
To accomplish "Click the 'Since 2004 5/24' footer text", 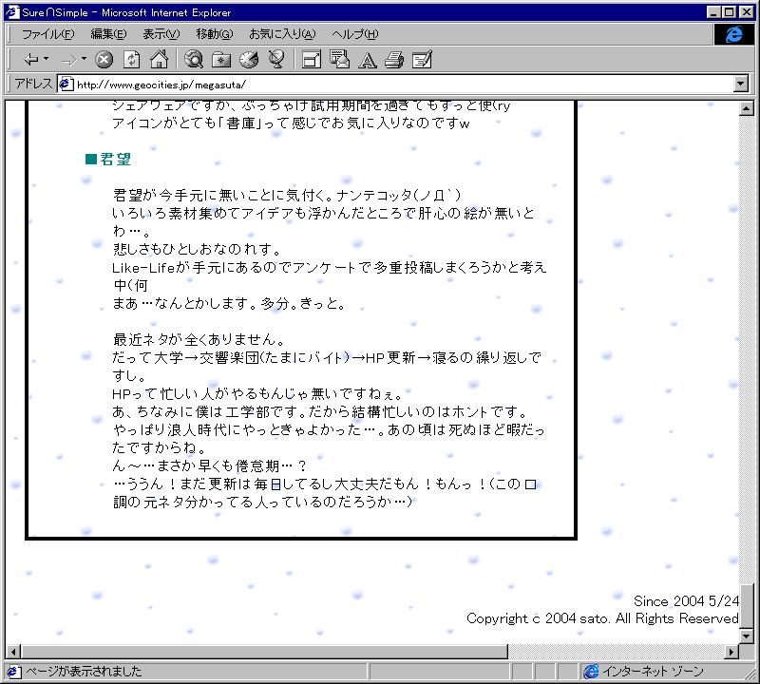I will click(x=686, y=601).
